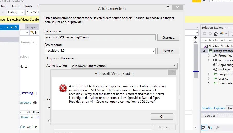Expand the Properties tree node
233x133 pixels.
[x=209, y=56]
